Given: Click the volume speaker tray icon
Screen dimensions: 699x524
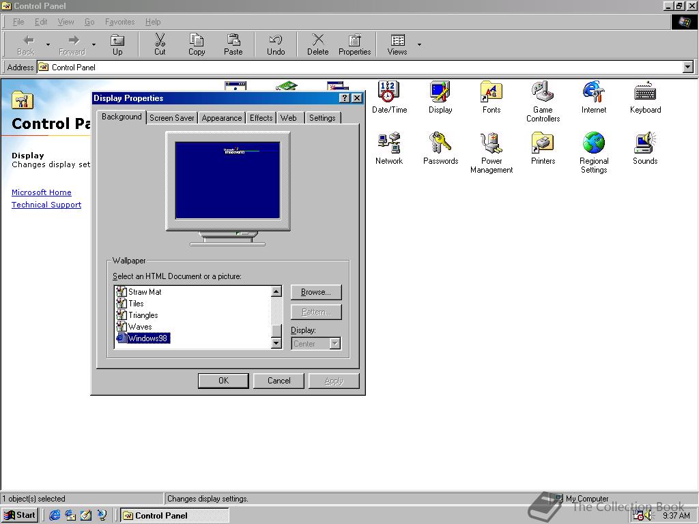Looking at the screenshot, I should pyautogui.click(x=648, y=516).
